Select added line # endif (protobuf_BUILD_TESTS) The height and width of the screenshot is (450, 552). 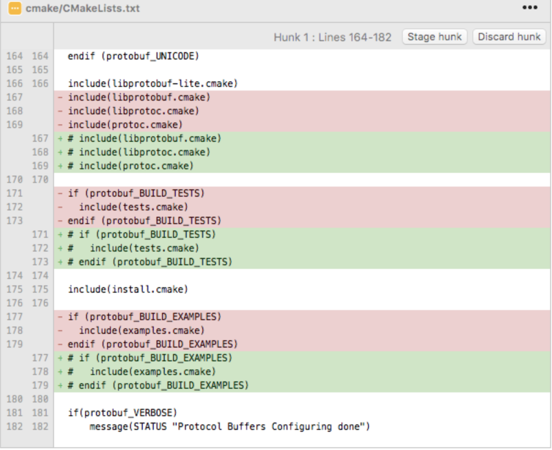click(150, 262)
